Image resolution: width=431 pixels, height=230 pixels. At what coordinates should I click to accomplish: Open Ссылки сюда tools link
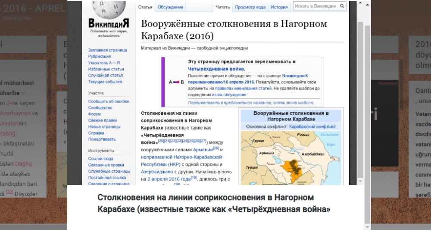point(100,159)
